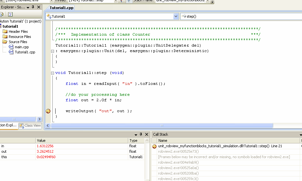Screen dimensions: 302x181
Task: Click the current frame breakpoint icon in Call Stack
Action: coord(154,146)
